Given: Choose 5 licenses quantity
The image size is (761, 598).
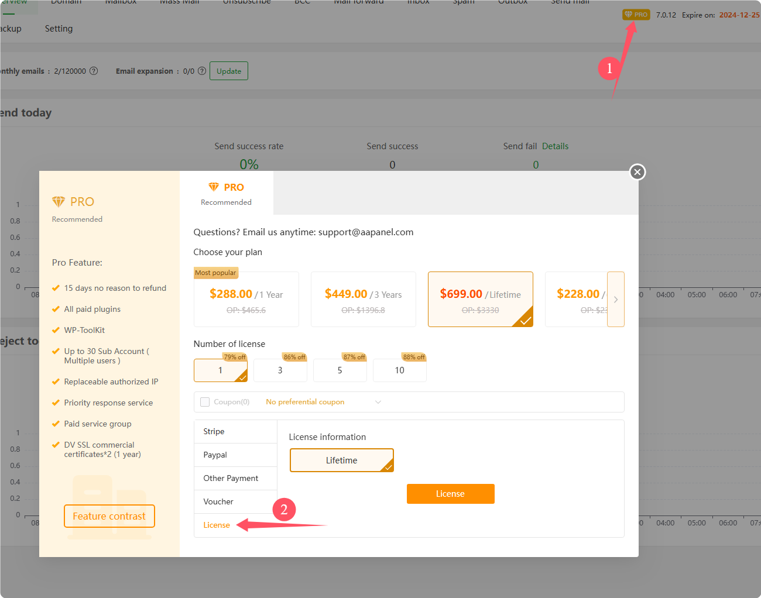Looking at the screenshot, I should (x=340, y=370).
